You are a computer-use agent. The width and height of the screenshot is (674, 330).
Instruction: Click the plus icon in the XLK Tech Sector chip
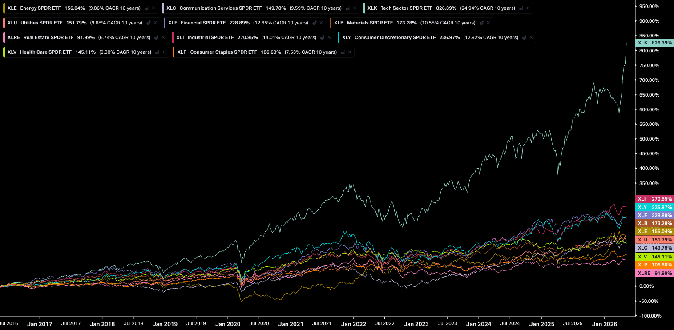[521, 8]
